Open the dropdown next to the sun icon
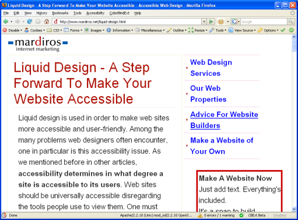This screenshot has width=298, height=220. coord(228,22)
